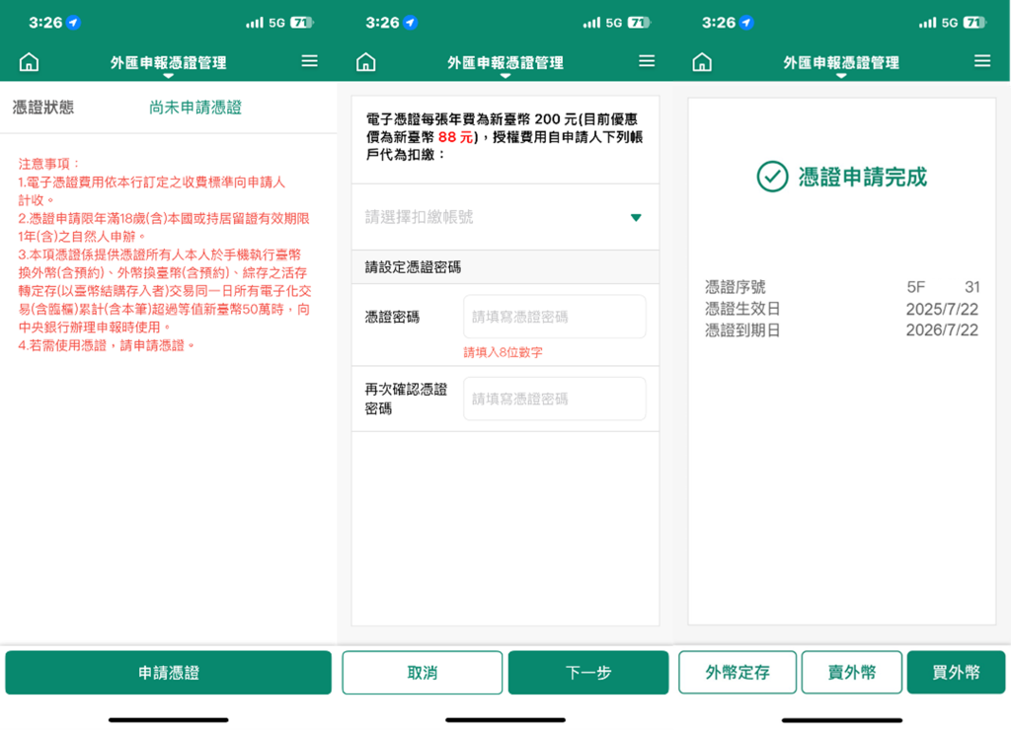
Task: Click the 尚未申請憑證 status text
Action: coord(195,108)
